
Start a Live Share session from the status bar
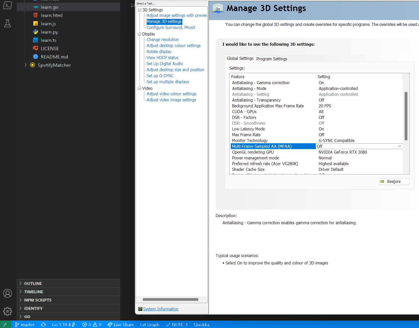pyautogui.click(x=121, y=324)
